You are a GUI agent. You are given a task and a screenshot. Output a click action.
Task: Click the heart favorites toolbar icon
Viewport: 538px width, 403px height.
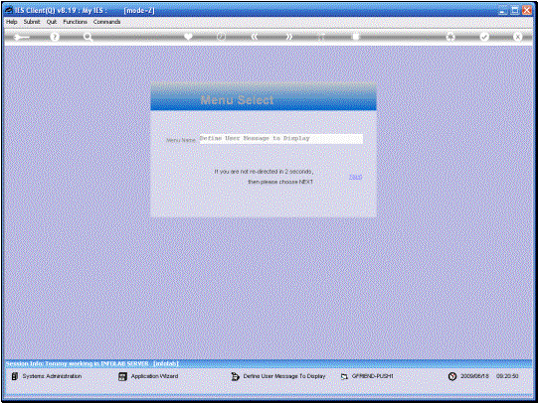click(x=188, y=37)
